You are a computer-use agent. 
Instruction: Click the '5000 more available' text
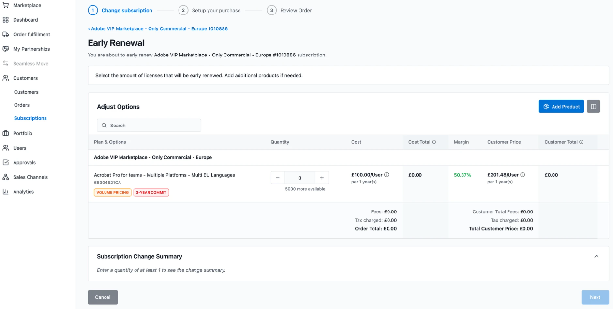coord(305,189)
